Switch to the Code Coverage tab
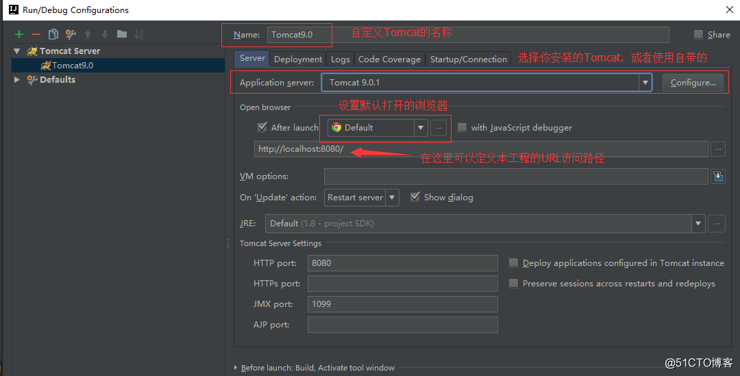 click(x=389, y=59)
